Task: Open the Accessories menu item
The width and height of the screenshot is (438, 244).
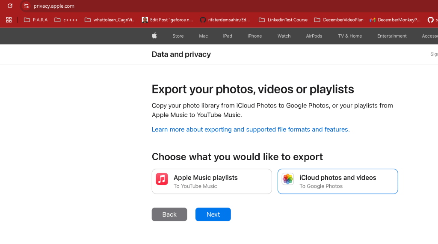Action: (429, 36)
